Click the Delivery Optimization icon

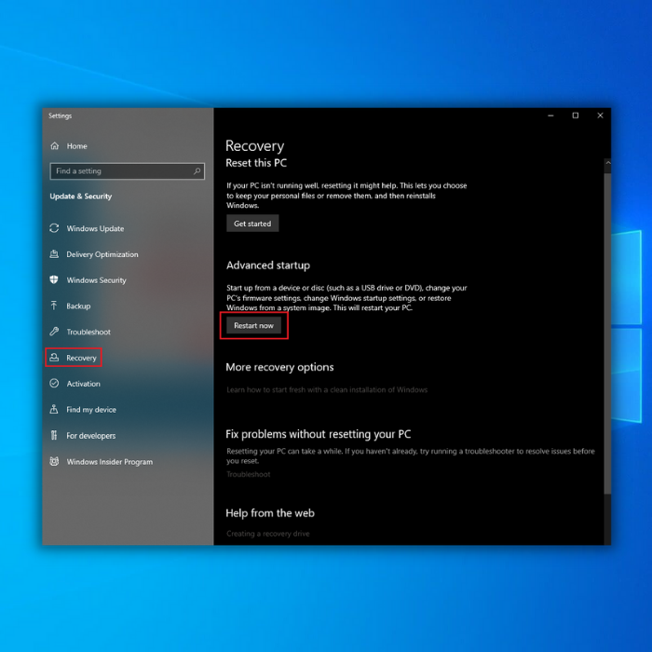(54, 254)
